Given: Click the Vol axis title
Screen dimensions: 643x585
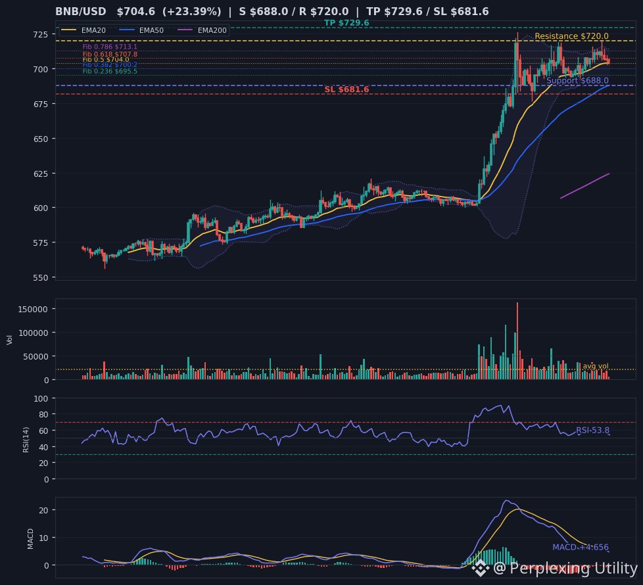Looking at the screenshot, I should (x=9, y=340).
